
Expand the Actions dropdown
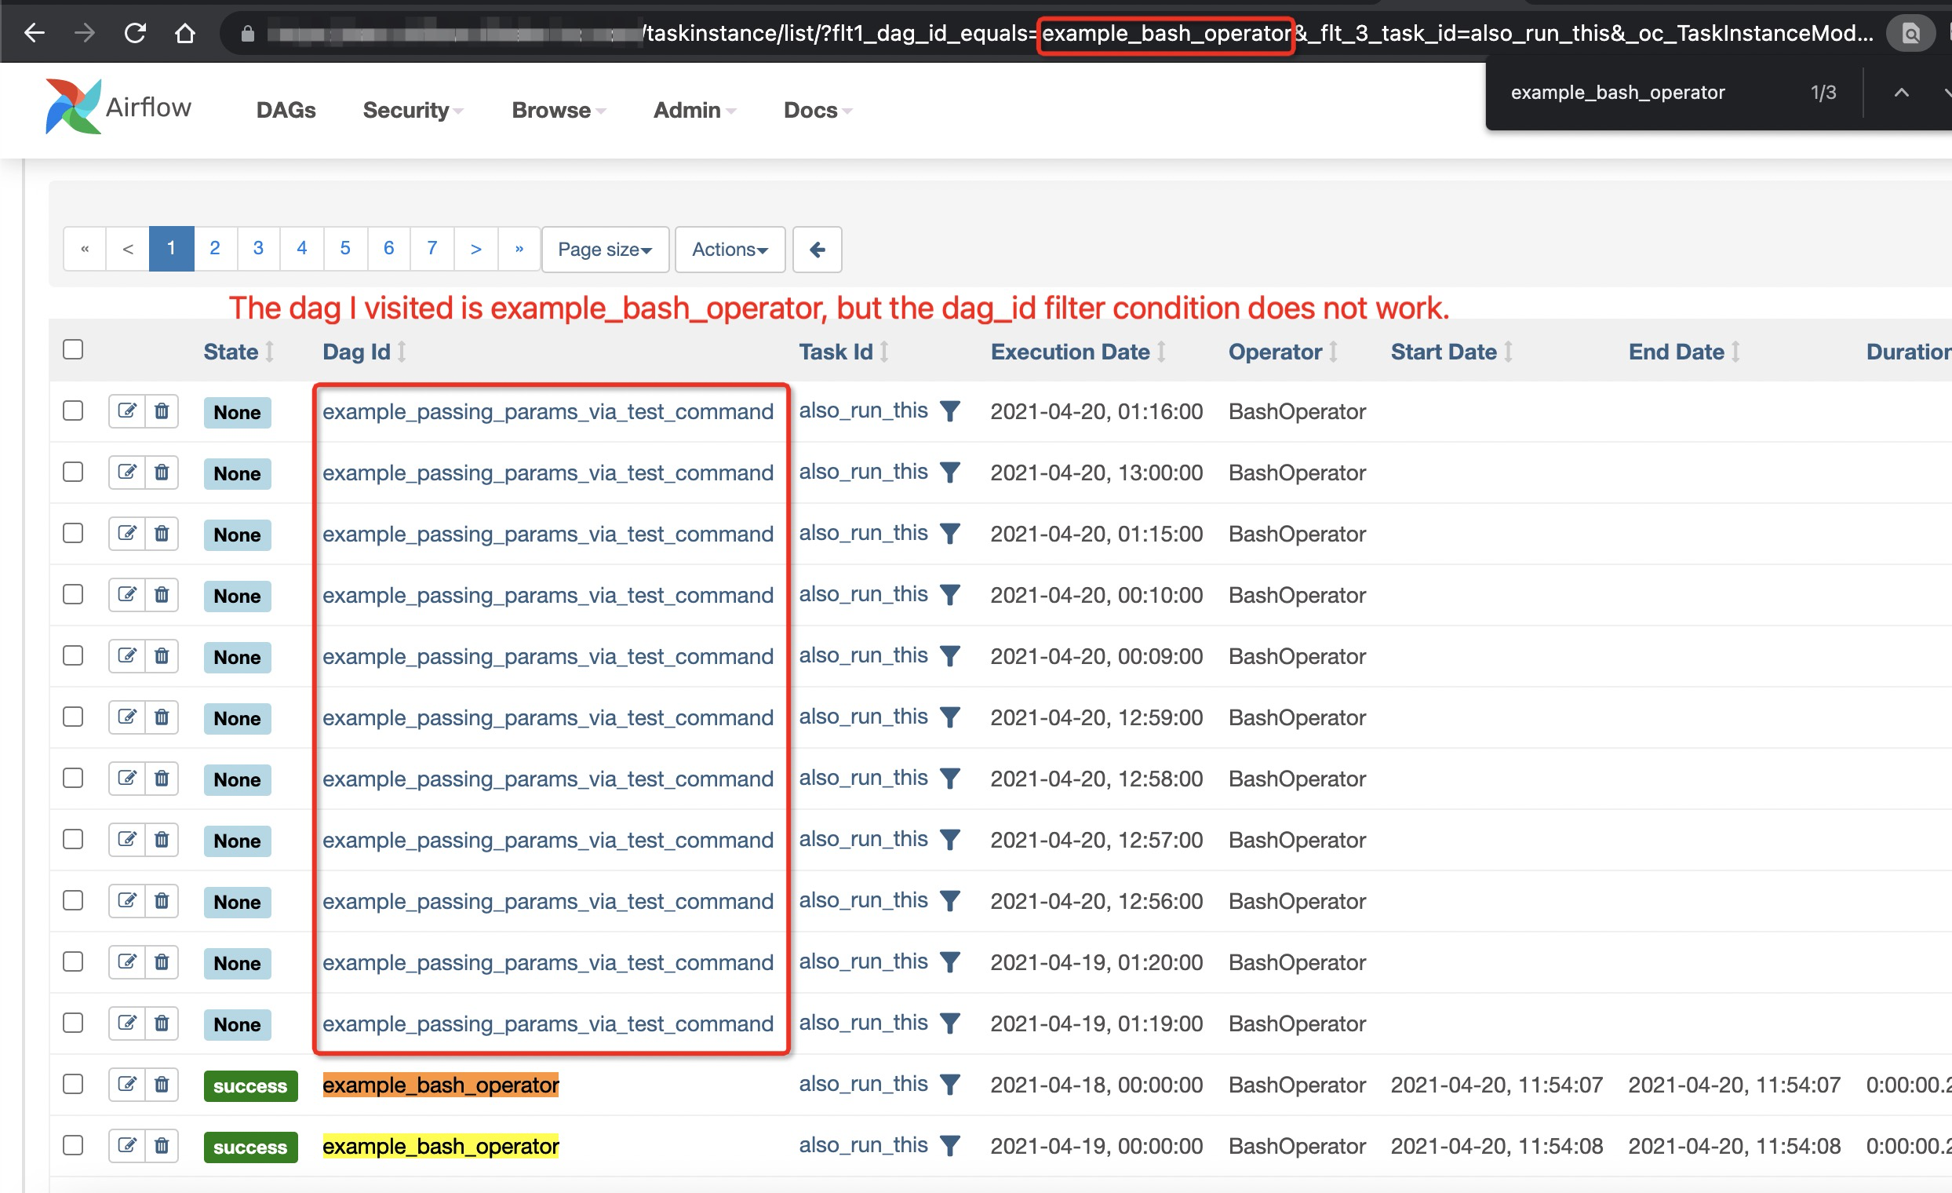tap(729, 249)
